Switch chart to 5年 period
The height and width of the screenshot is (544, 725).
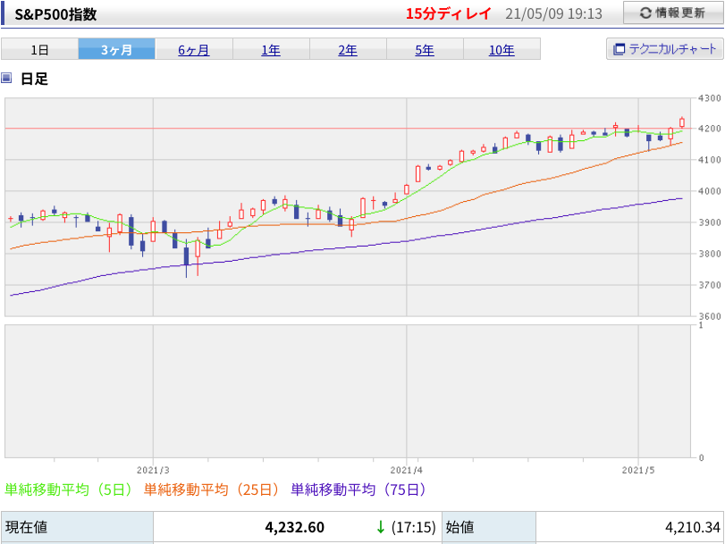[425, 49]
